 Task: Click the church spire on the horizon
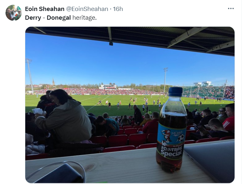(53, 82)
